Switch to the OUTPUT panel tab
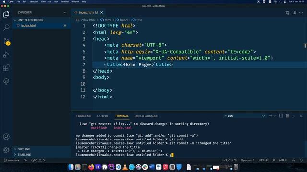Image resolution: width=307 pixels, height=172 pixels. click(103, 116)
